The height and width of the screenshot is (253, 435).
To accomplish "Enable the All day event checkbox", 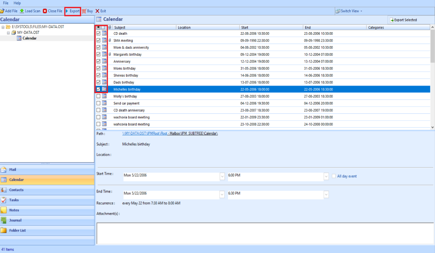I will (334, 176).
